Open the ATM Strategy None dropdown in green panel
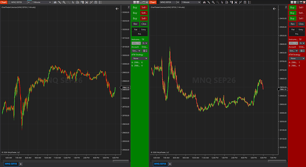Viewport: 306px width, 167px height. coord(140,58)
